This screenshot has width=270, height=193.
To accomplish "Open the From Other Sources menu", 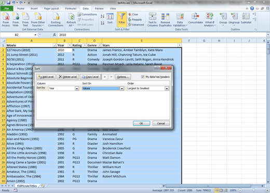I will [38, 20].
